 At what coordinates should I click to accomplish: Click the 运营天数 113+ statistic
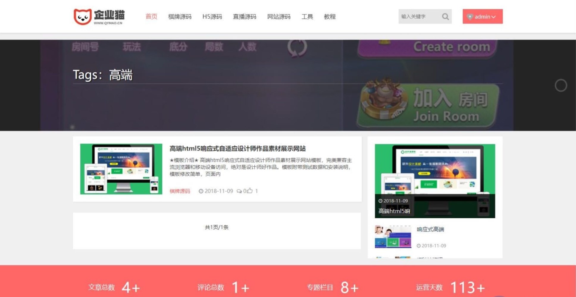click(x=450, y=287)
